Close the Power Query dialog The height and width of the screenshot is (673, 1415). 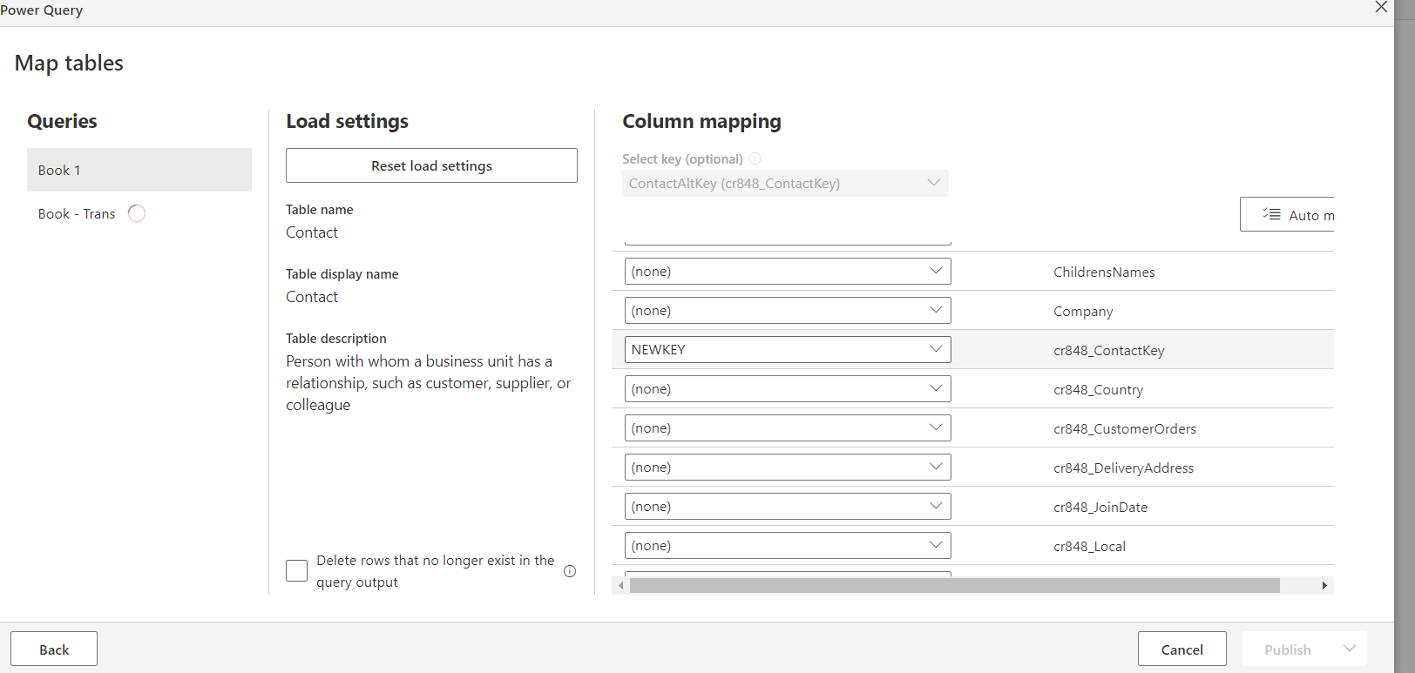point(1381,7)
